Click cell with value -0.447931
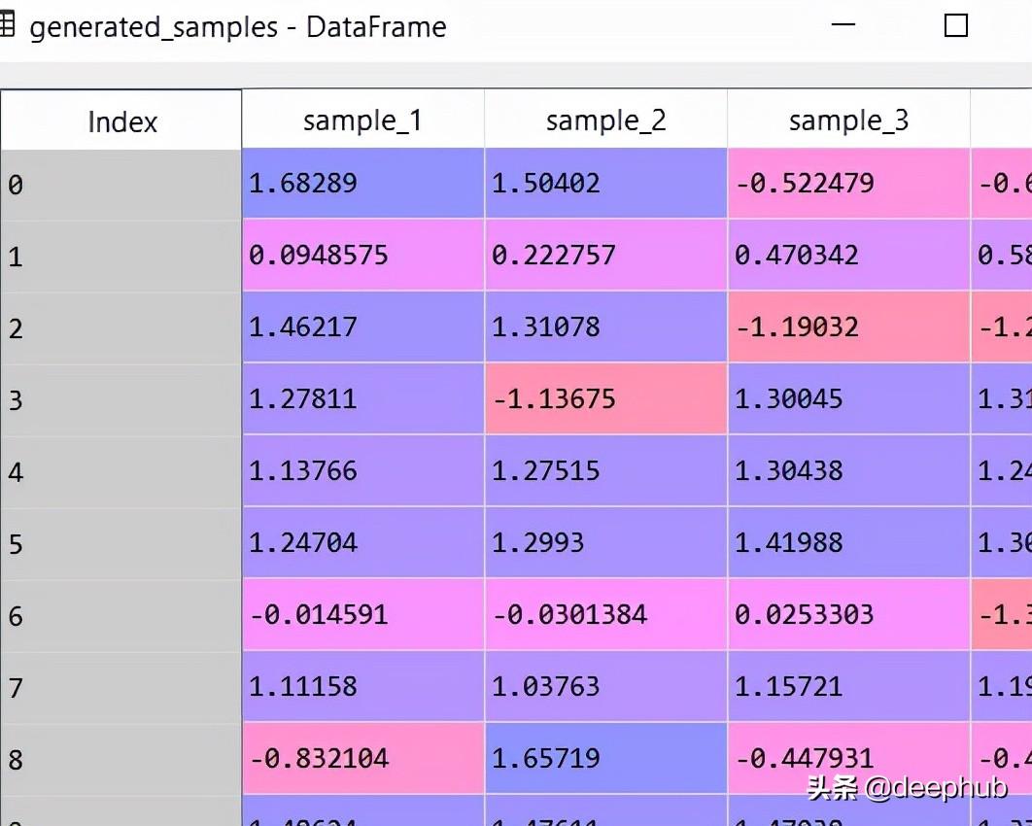The height and width of the screenshot is (826, 1032). tap(848, 758)
